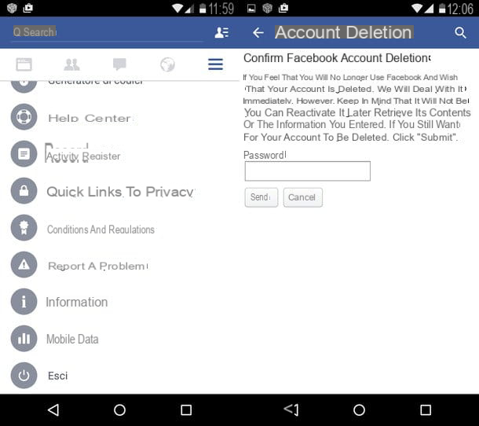
Task: Tap Wi-Fi icon in left status bar
Action: (177, 9)
